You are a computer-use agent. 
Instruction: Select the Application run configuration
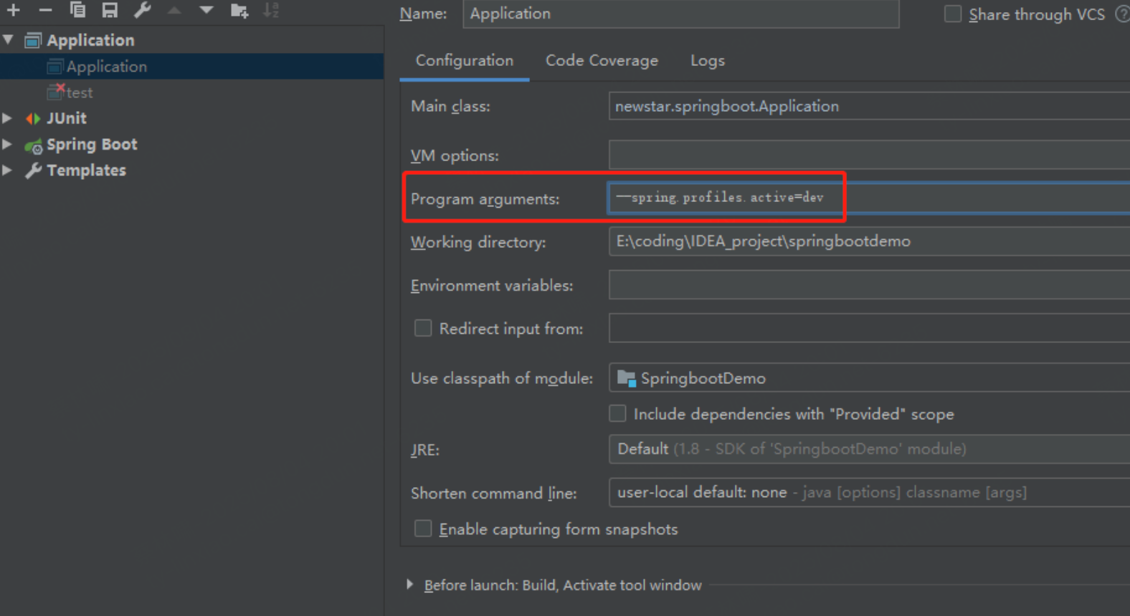(x=192, y=67)
